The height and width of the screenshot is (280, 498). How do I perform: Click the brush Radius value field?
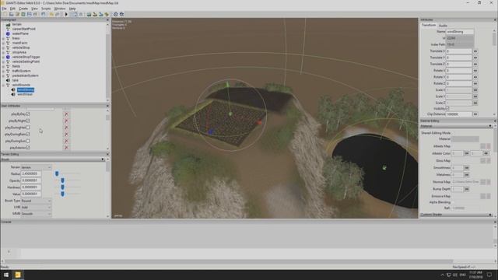pyautogui.click(x=31, y=173)
